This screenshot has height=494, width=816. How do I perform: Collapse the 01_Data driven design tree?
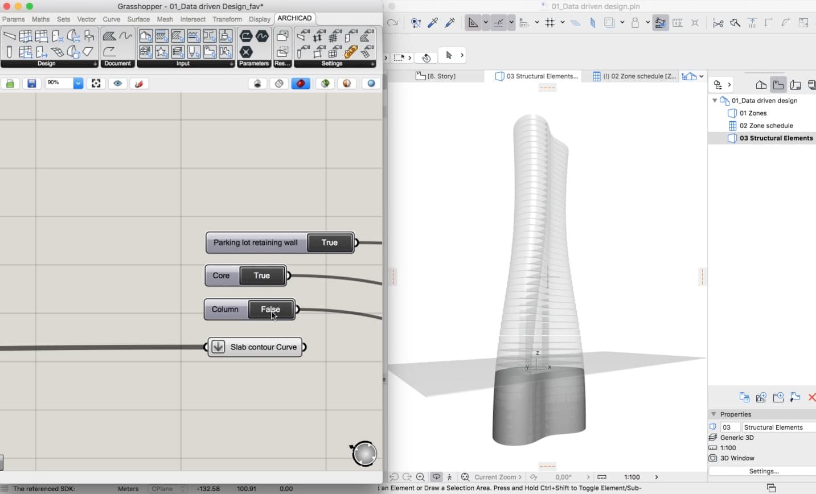point(715,101)
